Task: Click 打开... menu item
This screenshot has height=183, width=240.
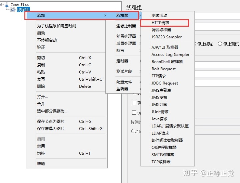Action: click(67, 97)
